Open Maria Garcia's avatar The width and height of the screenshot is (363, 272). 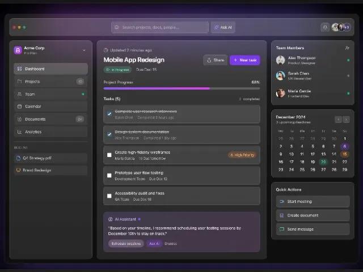[x=281, y=93]
